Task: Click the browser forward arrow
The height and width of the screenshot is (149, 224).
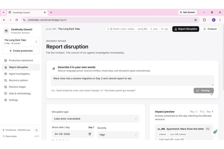Action: click(x=10, y=20)
